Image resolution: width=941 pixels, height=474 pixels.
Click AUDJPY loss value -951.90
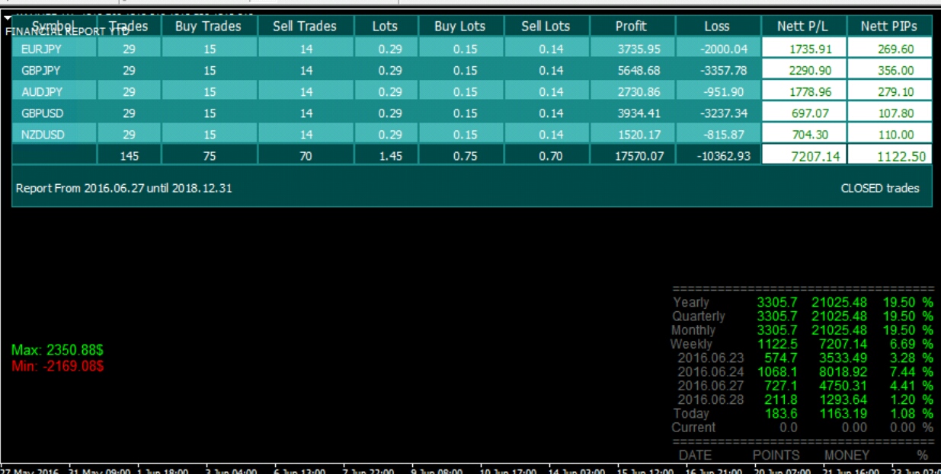tap(727, 91)
